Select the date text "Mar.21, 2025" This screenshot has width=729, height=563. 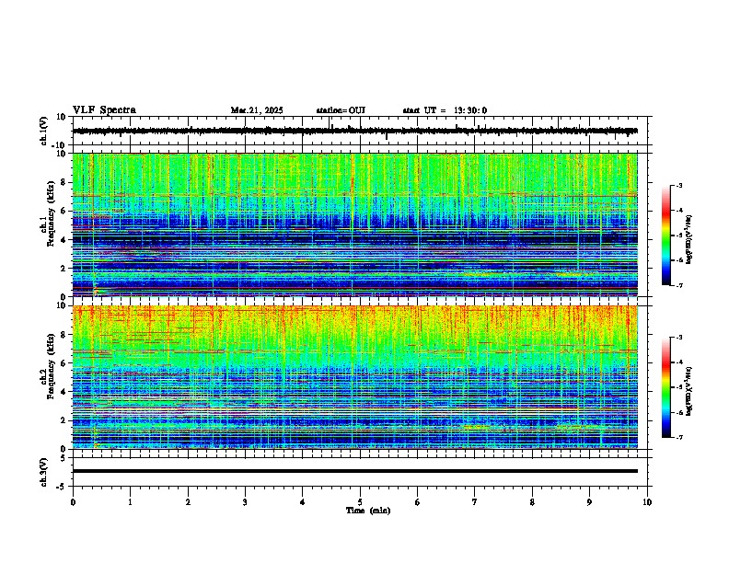point(257,110)
